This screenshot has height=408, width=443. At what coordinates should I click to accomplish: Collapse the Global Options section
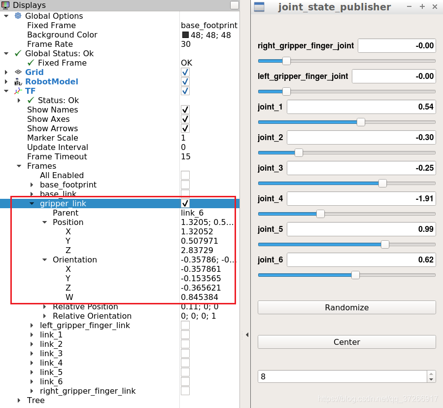point(6,16)
